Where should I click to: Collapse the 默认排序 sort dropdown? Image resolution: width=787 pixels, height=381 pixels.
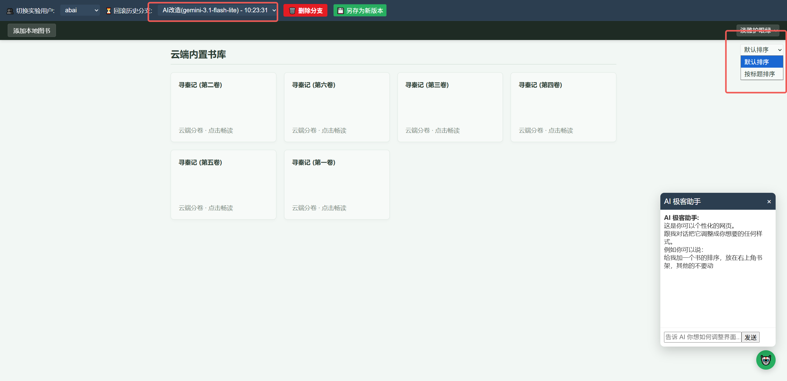point(761,50)
